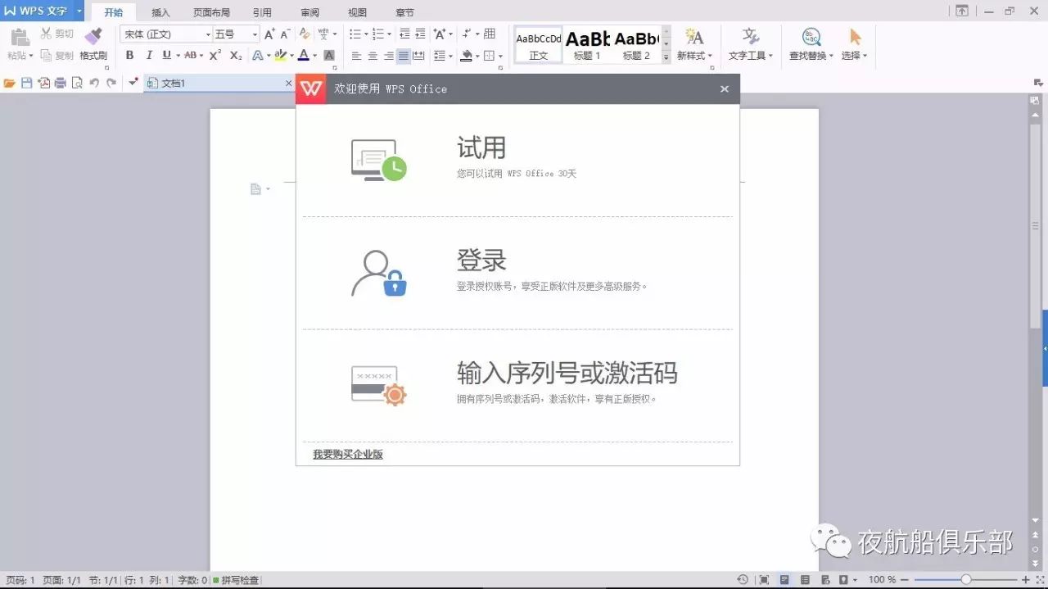
Task: Toggle the bulleted list formatting
Action: point(355,34)
